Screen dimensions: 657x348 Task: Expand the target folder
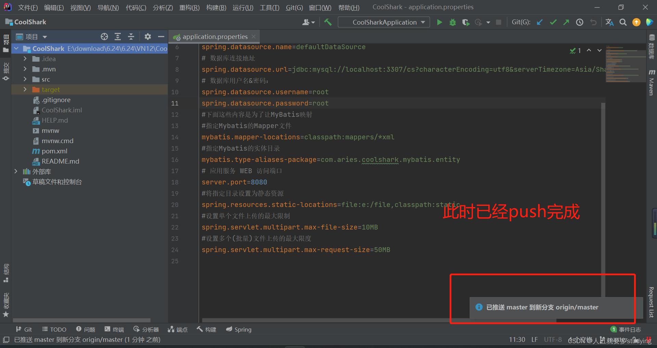[x=25, y=89]
